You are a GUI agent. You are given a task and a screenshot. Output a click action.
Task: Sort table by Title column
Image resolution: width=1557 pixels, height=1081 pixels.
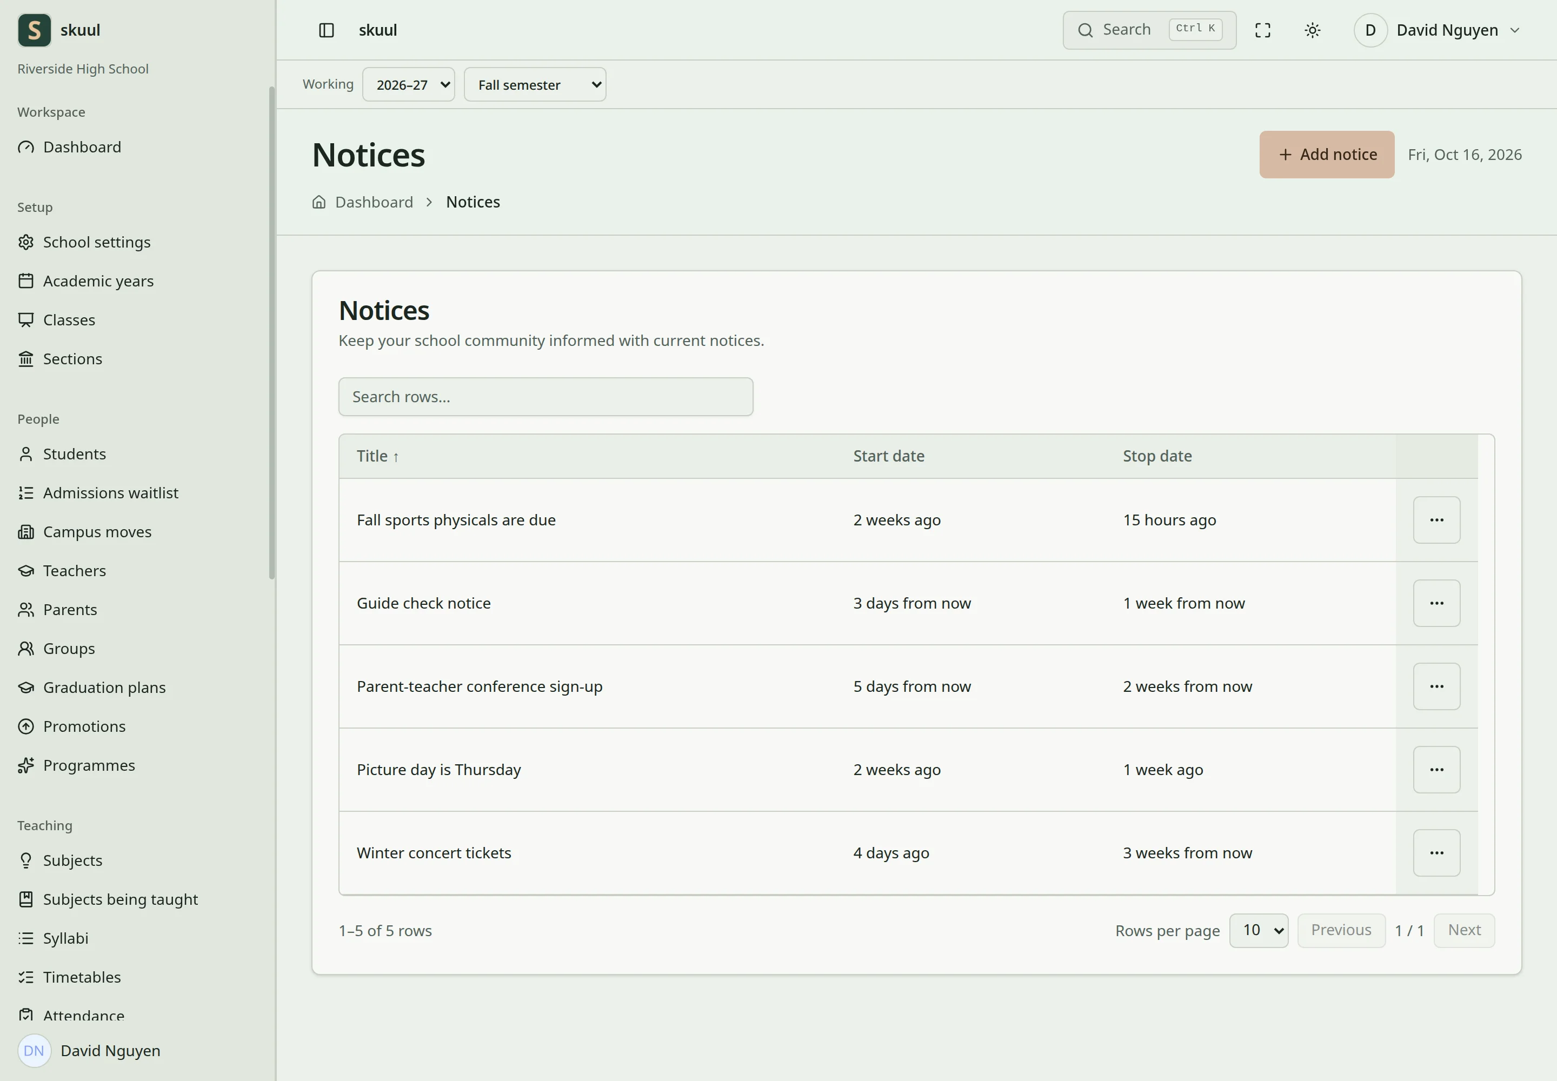click(x=377, y=456)
